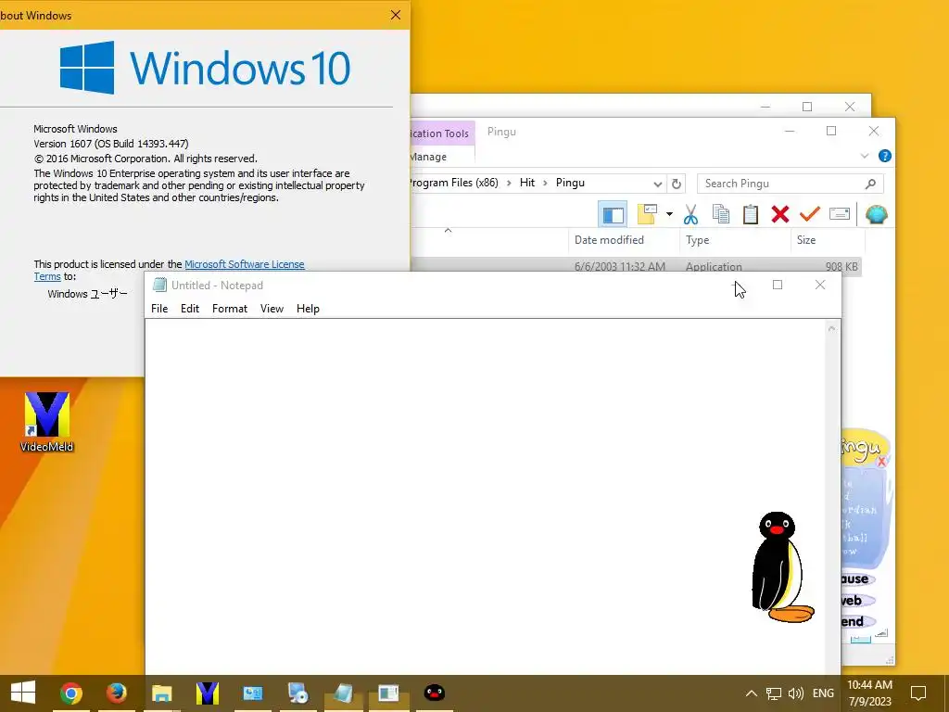The height and width of the screenshot is (712, 949).
Task: Open the Notepad Help menu
Action: [x=308, y=309]
